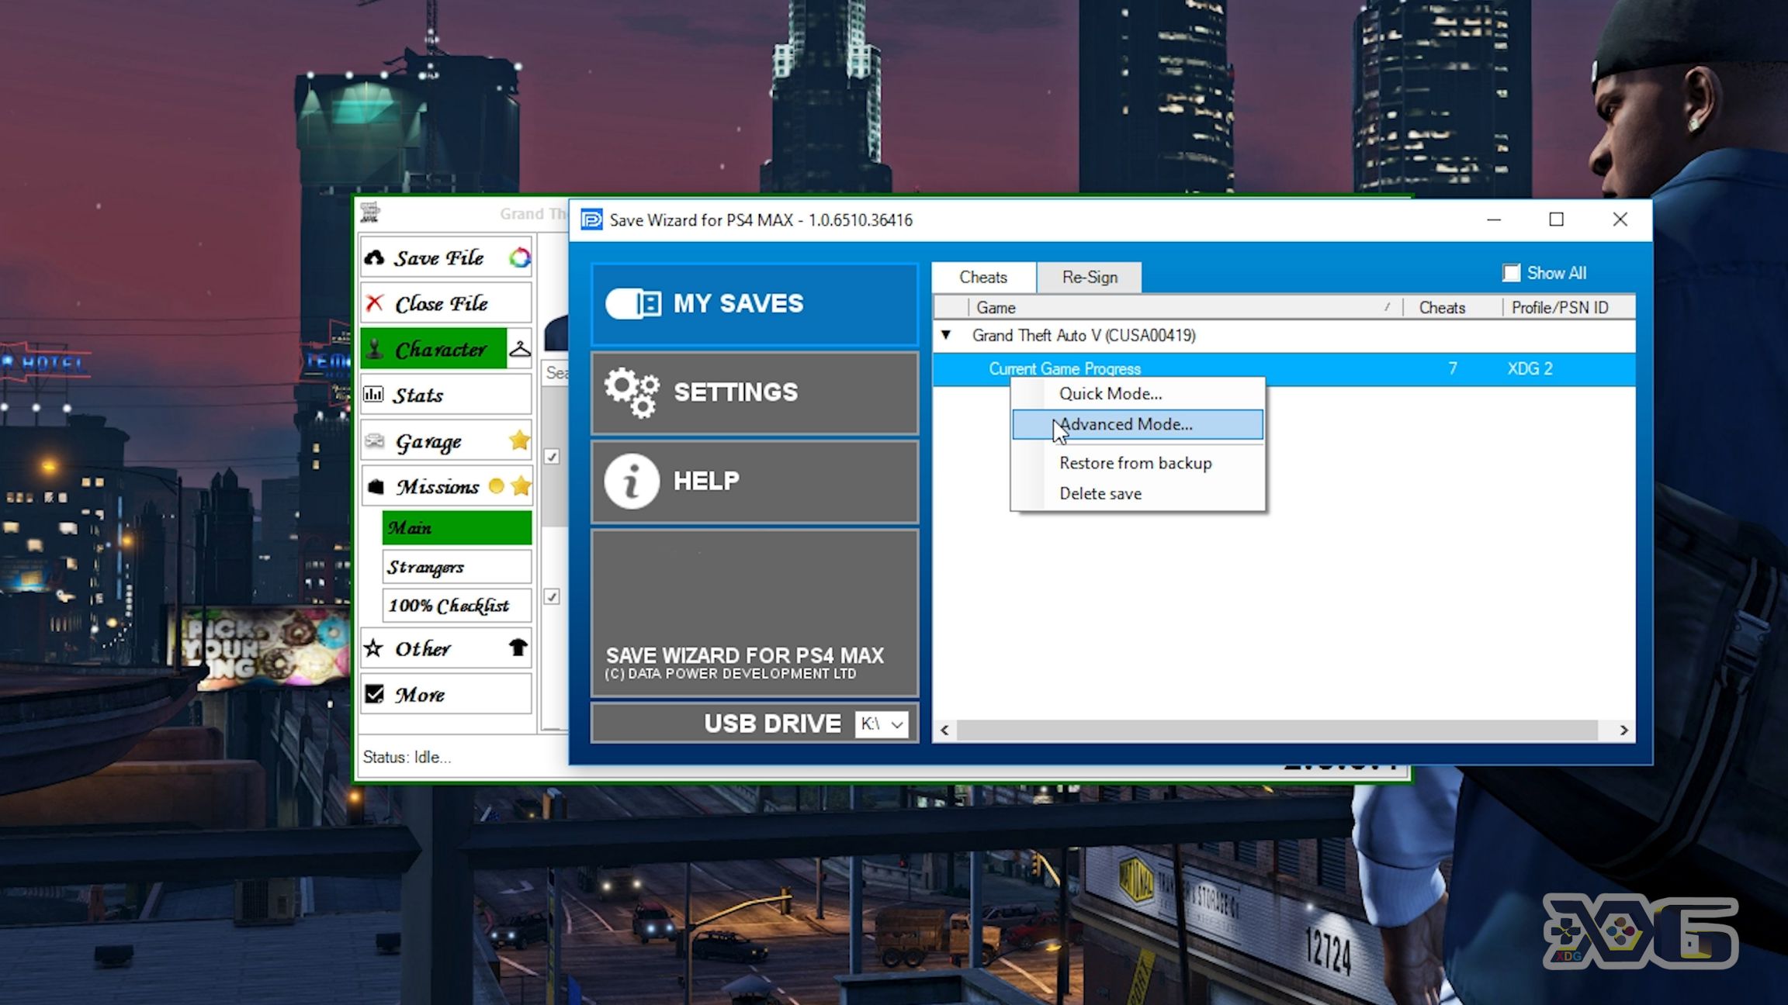Click the USB stick icon in My Saves
The height and width of the screenshot is (1005, 1788).
coord(633,303)
